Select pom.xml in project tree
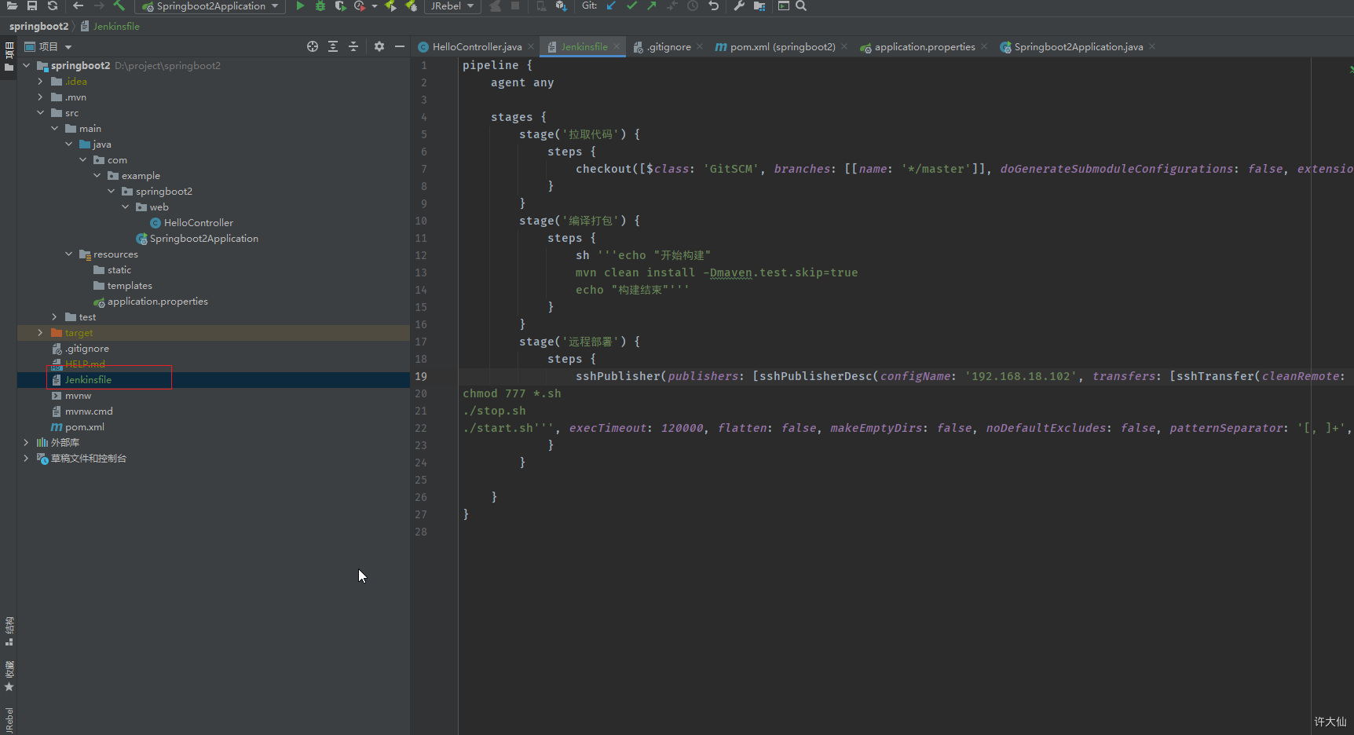This screenshot has height=735, width=1354. (x=84, y=427)
